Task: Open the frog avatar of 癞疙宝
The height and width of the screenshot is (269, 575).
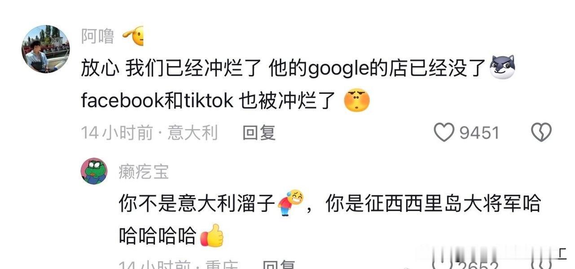Action: pyautogui.click(x=94, y=171)
